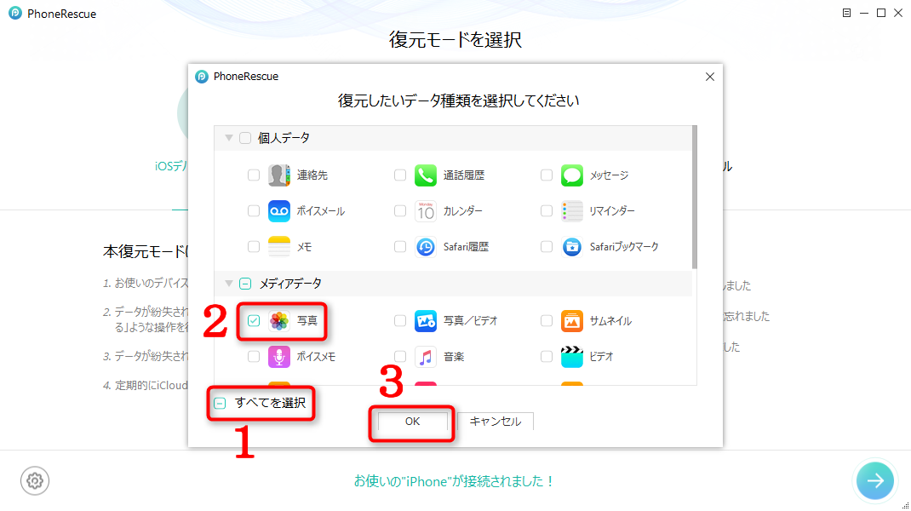Toggle the メディアデータ group checkbox
The height and width of the screenshot is (511, 911).
click(x=245, y=283)
